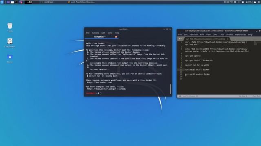The height and width of the screenshot is (146, 261).
Task: Open Sublime Text Find menu
Action: (202, 34)
